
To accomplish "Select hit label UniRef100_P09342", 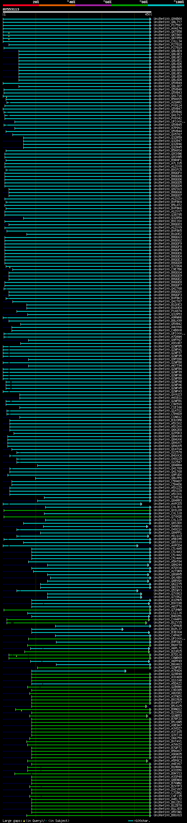I will coord(167,118).
